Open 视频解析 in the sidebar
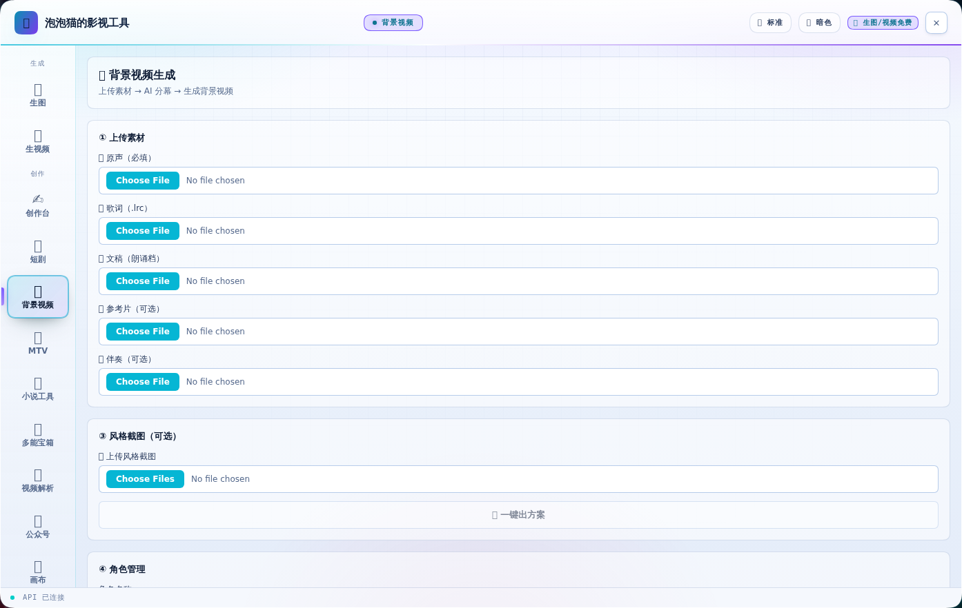 (38, 480)
